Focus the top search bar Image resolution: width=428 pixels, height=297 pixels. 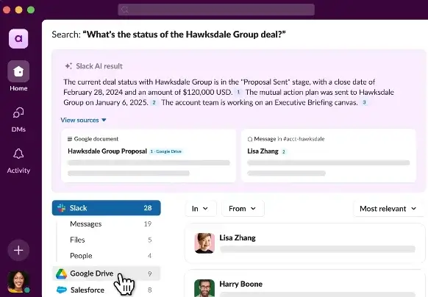coord(216,10)
